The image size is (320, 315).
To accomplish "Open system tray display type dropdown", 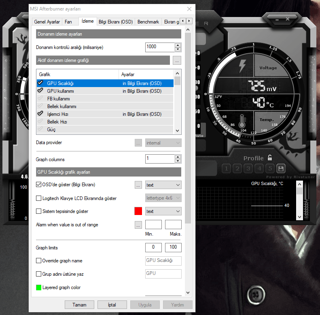I will pyautogui.click(x=163, y=211).
